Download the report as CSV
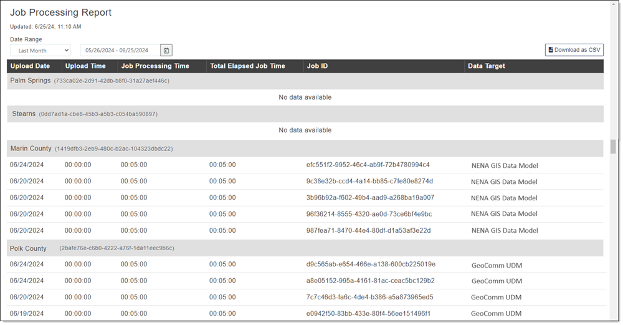623x325 pixels. tap(574, 50)
